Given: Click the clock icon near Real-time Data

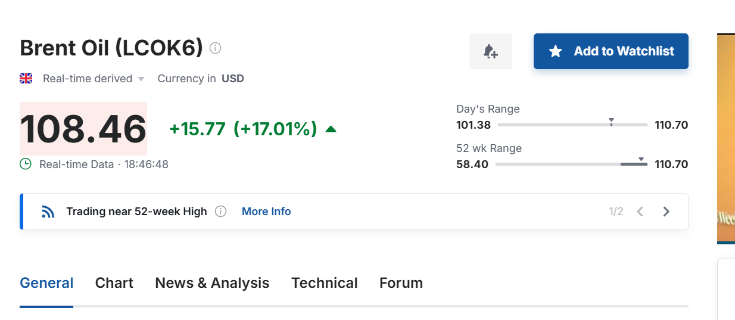Looking at the screenshot, I should 26,164.
